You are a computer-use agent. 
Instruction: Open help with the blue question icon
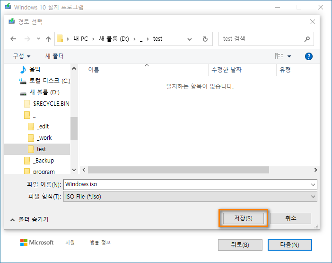pos(309,56)
